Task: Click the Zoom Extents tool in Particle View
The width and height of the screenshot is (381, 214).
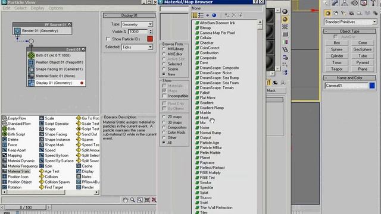Action: click(147, 200)
